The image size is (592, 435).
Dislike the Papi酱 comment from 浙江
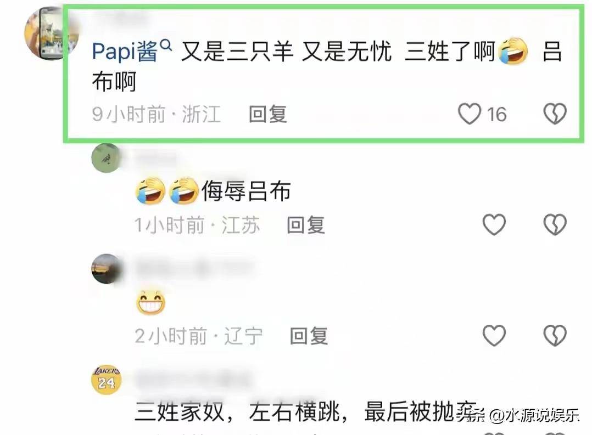(x=555, y=114)
